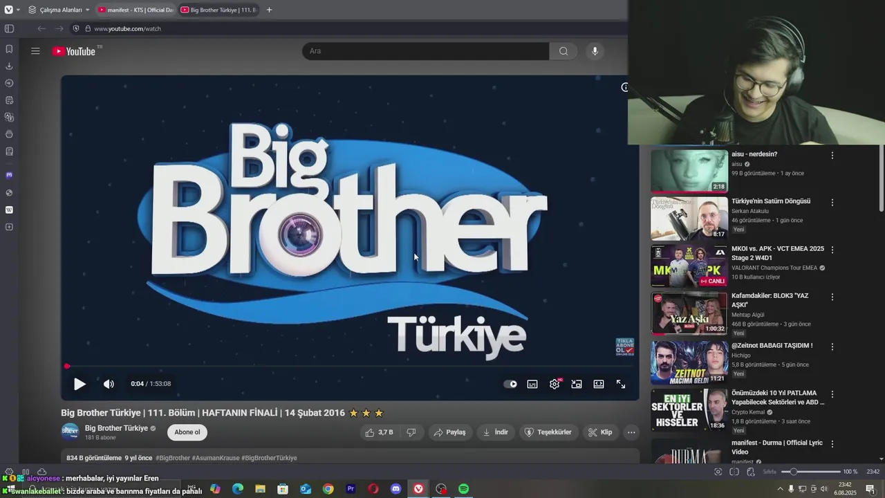Viewport: 885px width, 498px height.
Task: Toggle video subtitles
Action: [x=532, y=384]
